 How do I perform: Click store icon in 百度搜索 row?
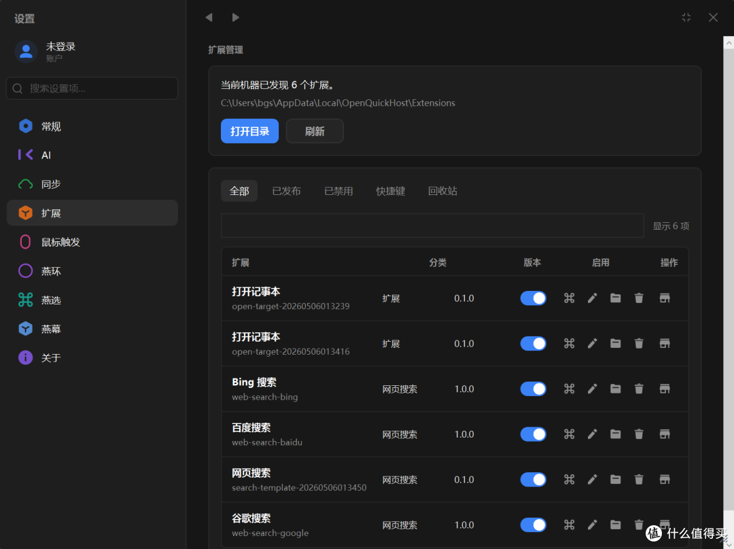coord(664,434)
